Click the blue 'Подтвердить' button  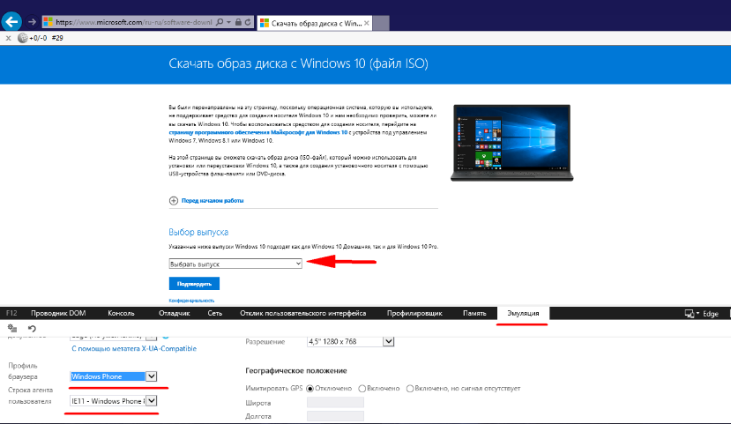click(194, 283)
